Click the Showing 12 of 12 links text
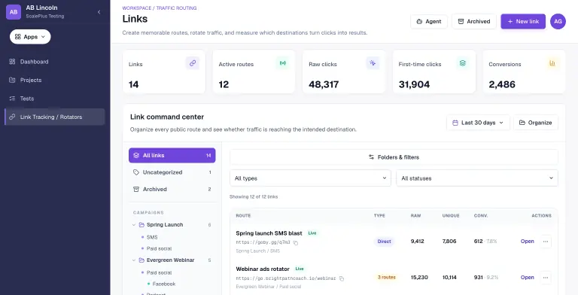The height and width of the screenshot is (295, 578). [x=254, y=197]
